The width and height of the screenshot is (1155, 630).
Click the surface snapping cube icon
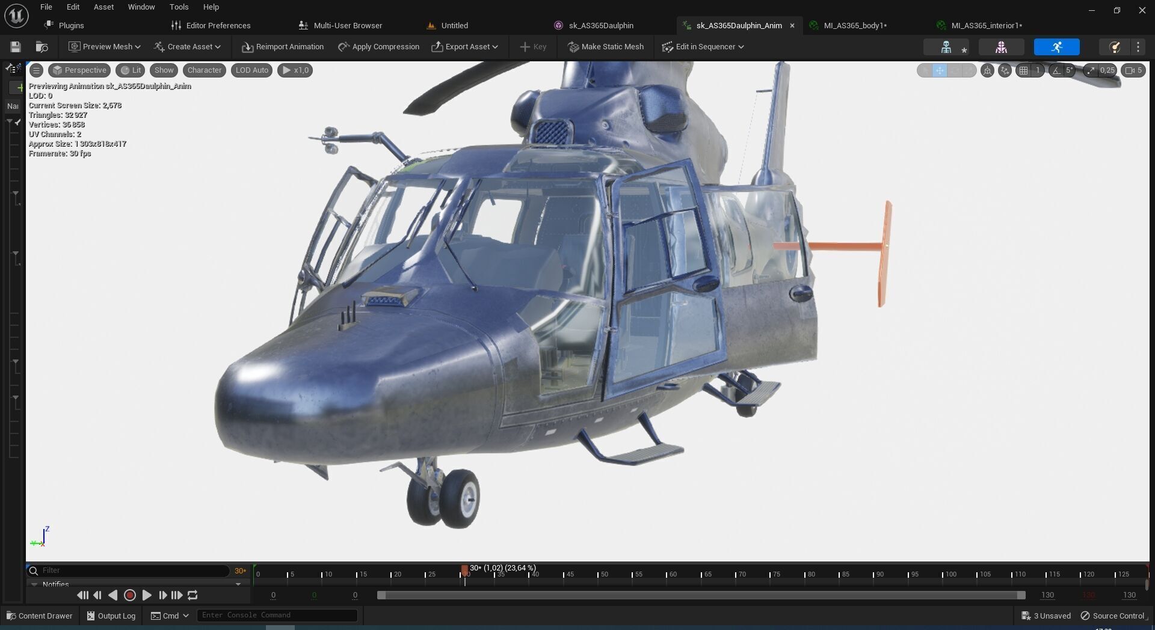(987, 70)
